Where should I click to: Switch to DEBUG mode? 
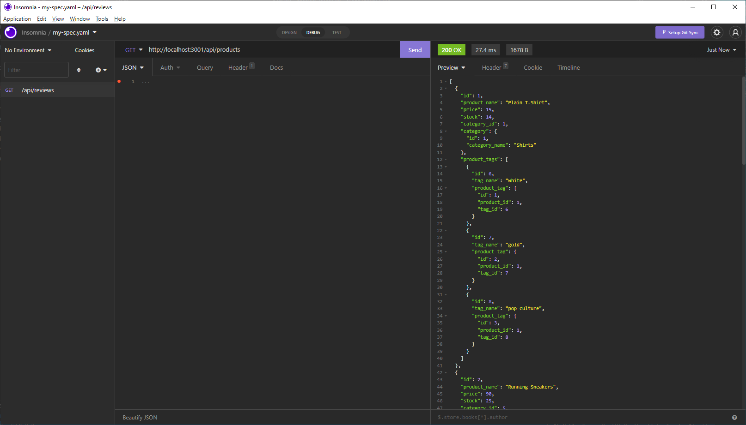pyautogui.click(x=313, y=33)
